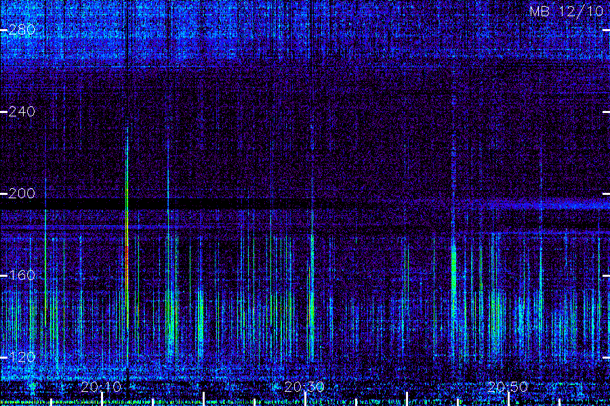Click the 240 frequency axis label

22,112
